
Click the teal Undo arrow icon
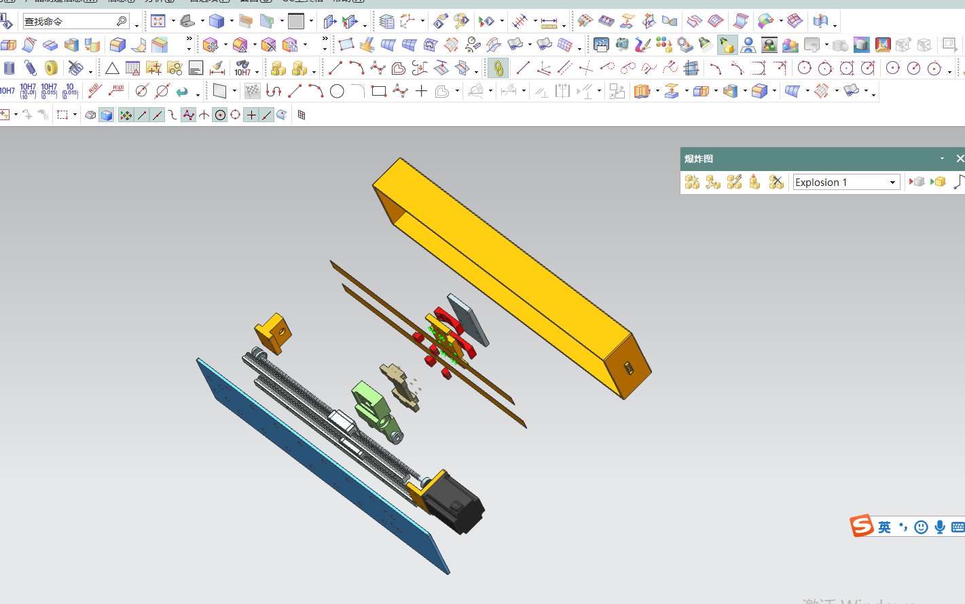coord(182,91)
